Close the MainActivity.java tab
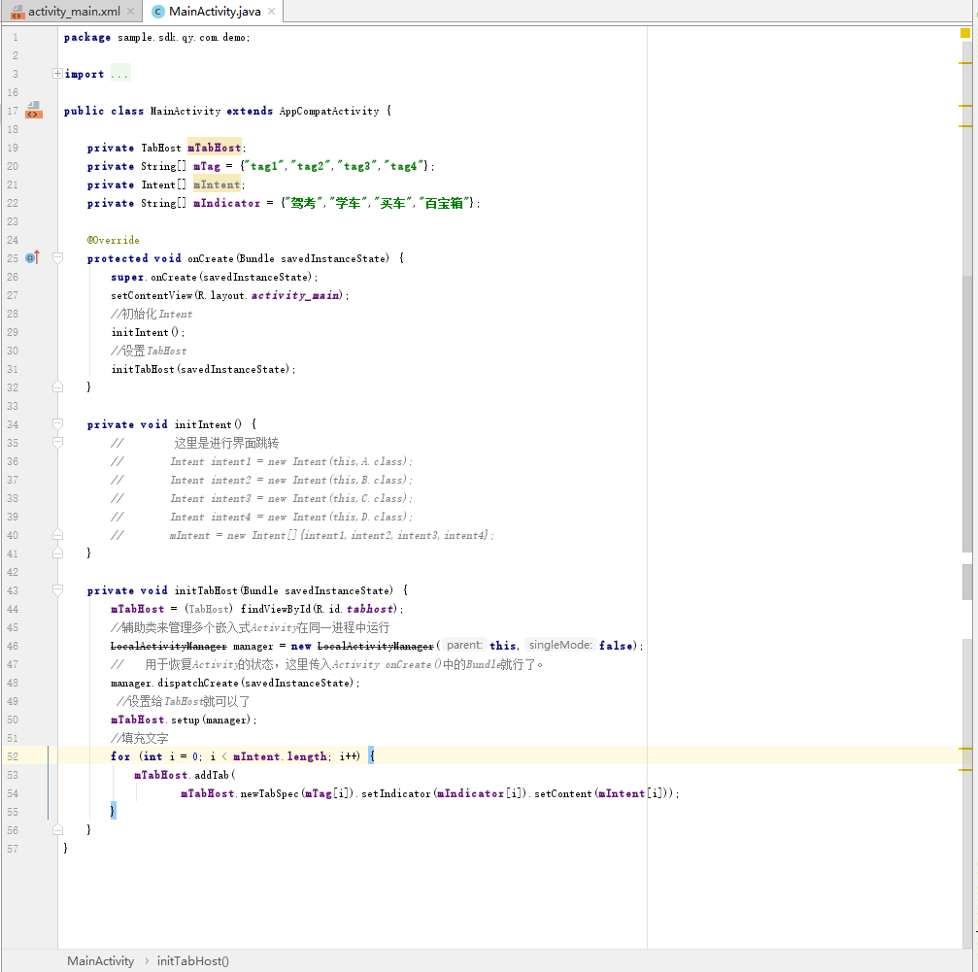The height and width of the screenshot is (972, 978). (x=271, y=12)
